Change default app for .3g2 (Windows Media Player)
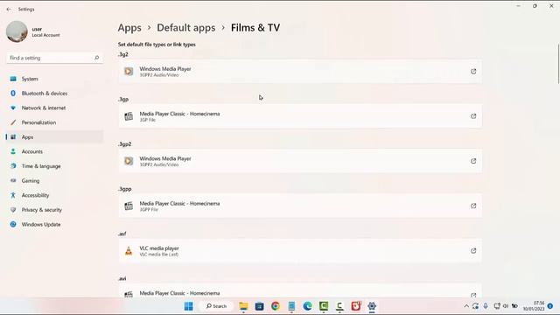This screenshot has width=560, height=315. coord(300,72)
